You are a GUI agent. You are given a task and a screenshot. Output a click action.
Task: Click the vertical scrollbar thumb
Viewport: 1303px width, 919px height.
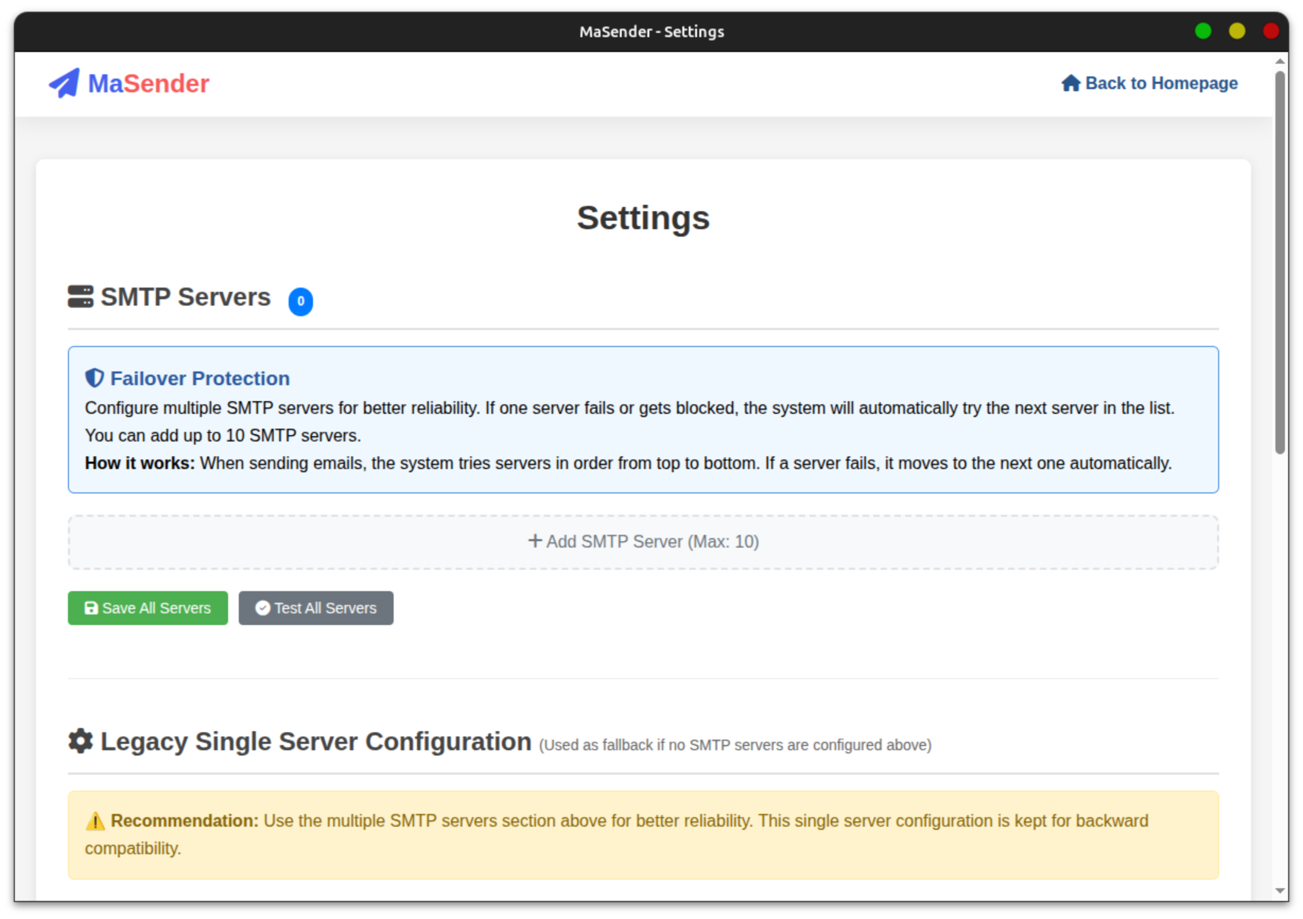pos(1280,263)
